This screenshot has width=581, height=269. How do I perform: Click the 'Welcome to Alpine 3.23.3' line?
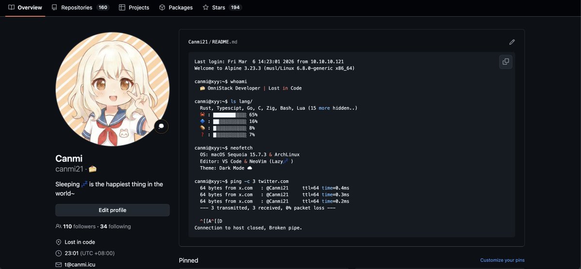point(275,68)
